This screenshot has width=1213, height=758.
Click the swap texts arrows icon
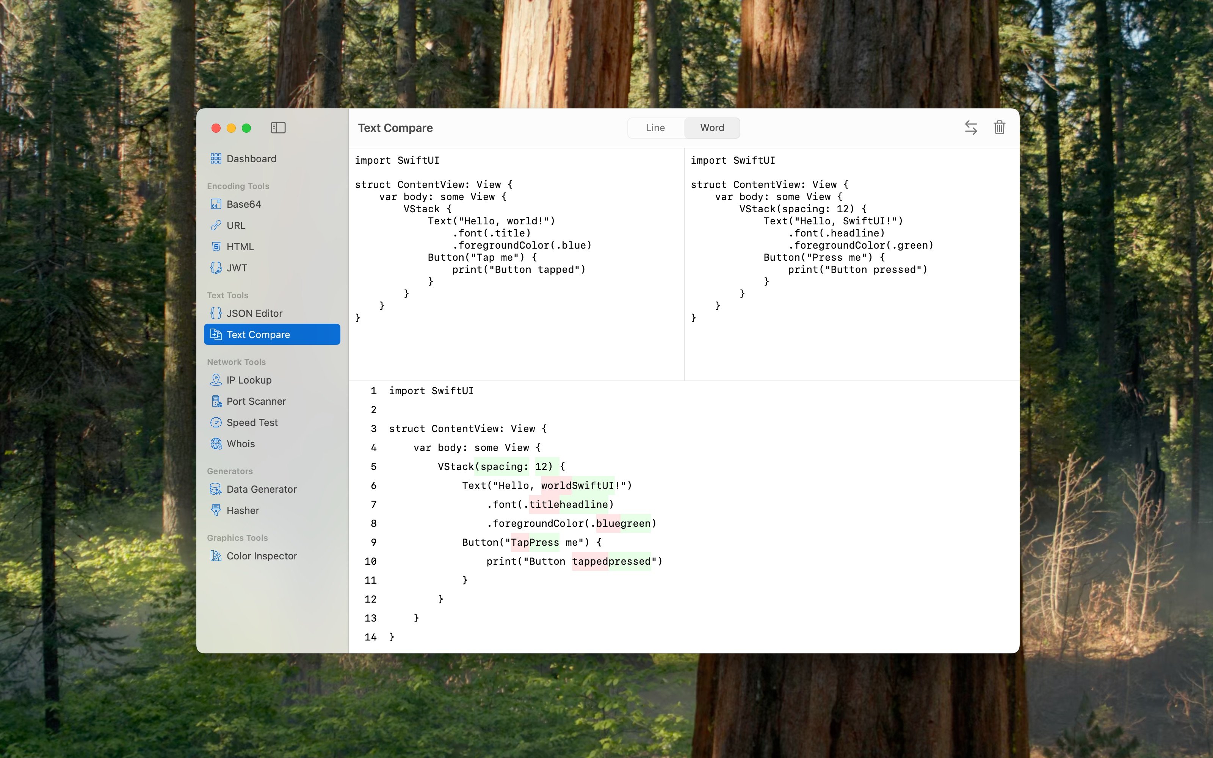[971, 128]
